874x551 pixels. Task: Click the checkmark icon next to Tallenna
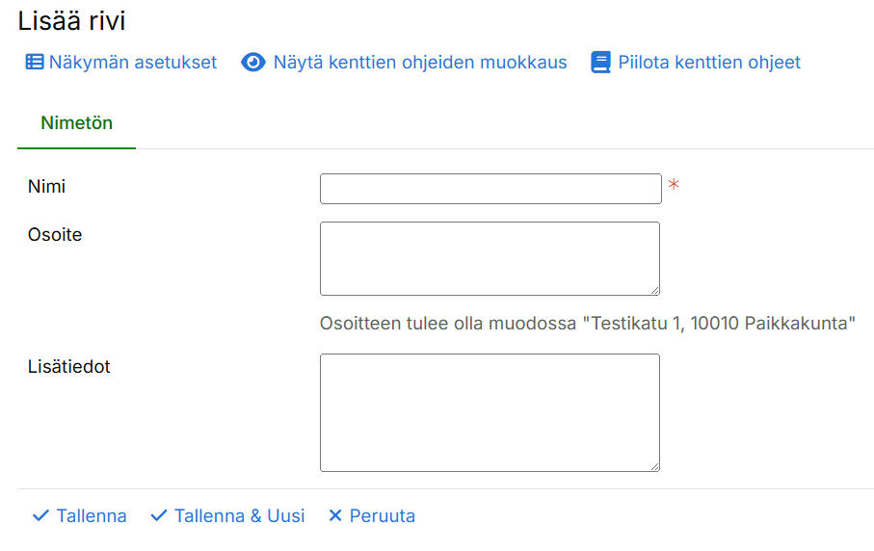pyautogui.click(x=40, y=516)
